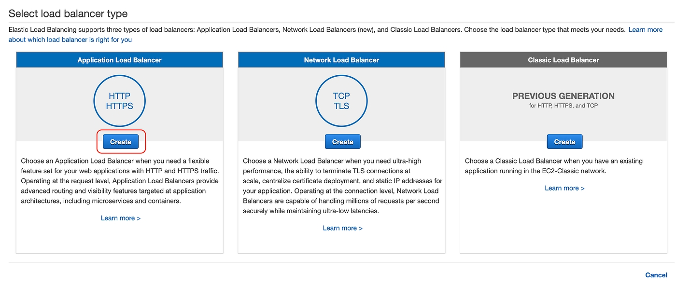The height and width of the screenshot is (285, 676).
Task: Click the Application Load Balancer description text
Action: 119,181
